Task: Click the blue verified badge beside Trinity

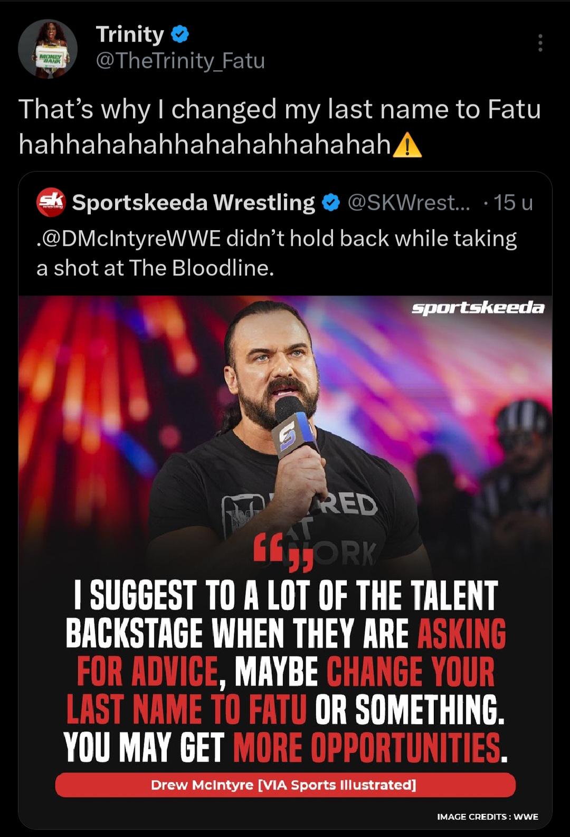Action: point(180,35)
